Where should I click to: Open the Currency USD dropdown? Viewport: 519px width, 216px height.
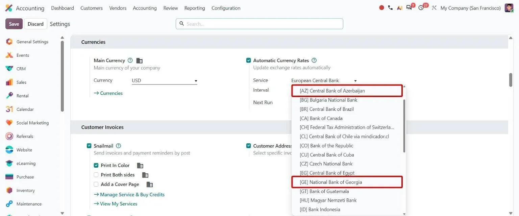pos(165,81)
